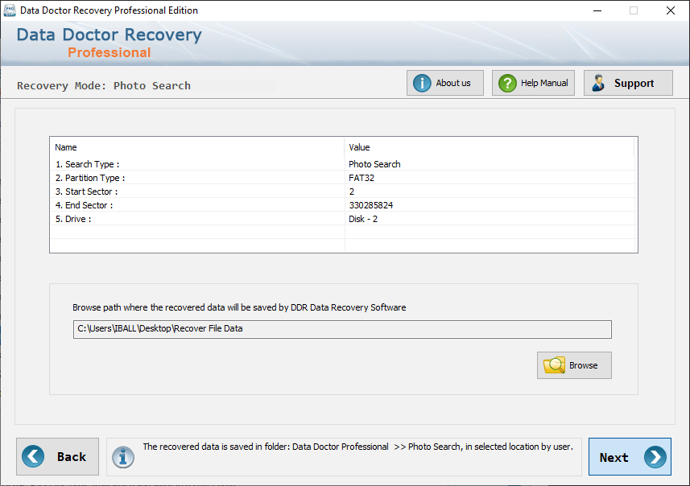This screenshot has height=486, width=690.
Task: Close the Data Doctor Recovery window
Action: (x=670, y=10)
